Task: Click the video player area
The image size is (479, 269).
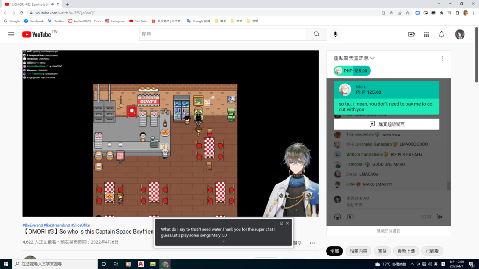Action: pyautogui.click(x=170, y=134)
